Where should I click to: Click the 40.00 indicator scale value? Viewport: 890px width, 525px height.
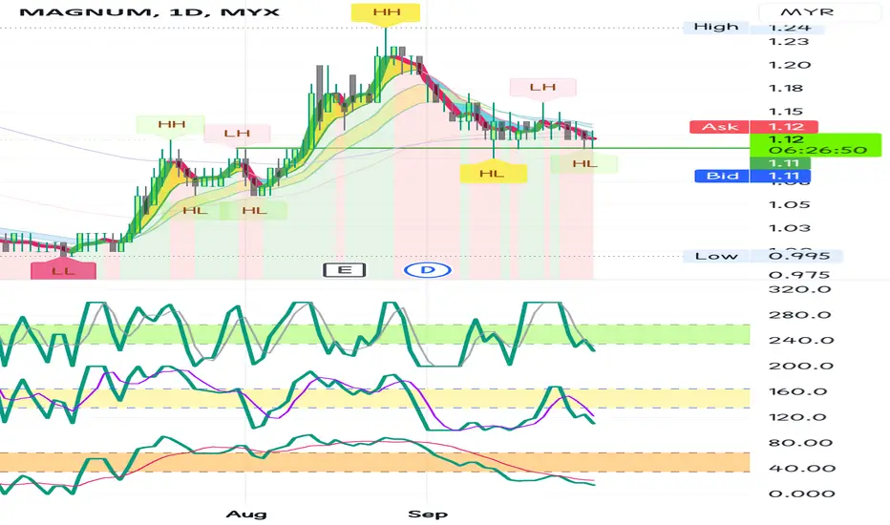801,469
